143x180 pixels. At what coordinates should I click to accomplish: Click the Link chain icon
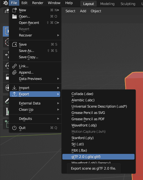[14, 66]
